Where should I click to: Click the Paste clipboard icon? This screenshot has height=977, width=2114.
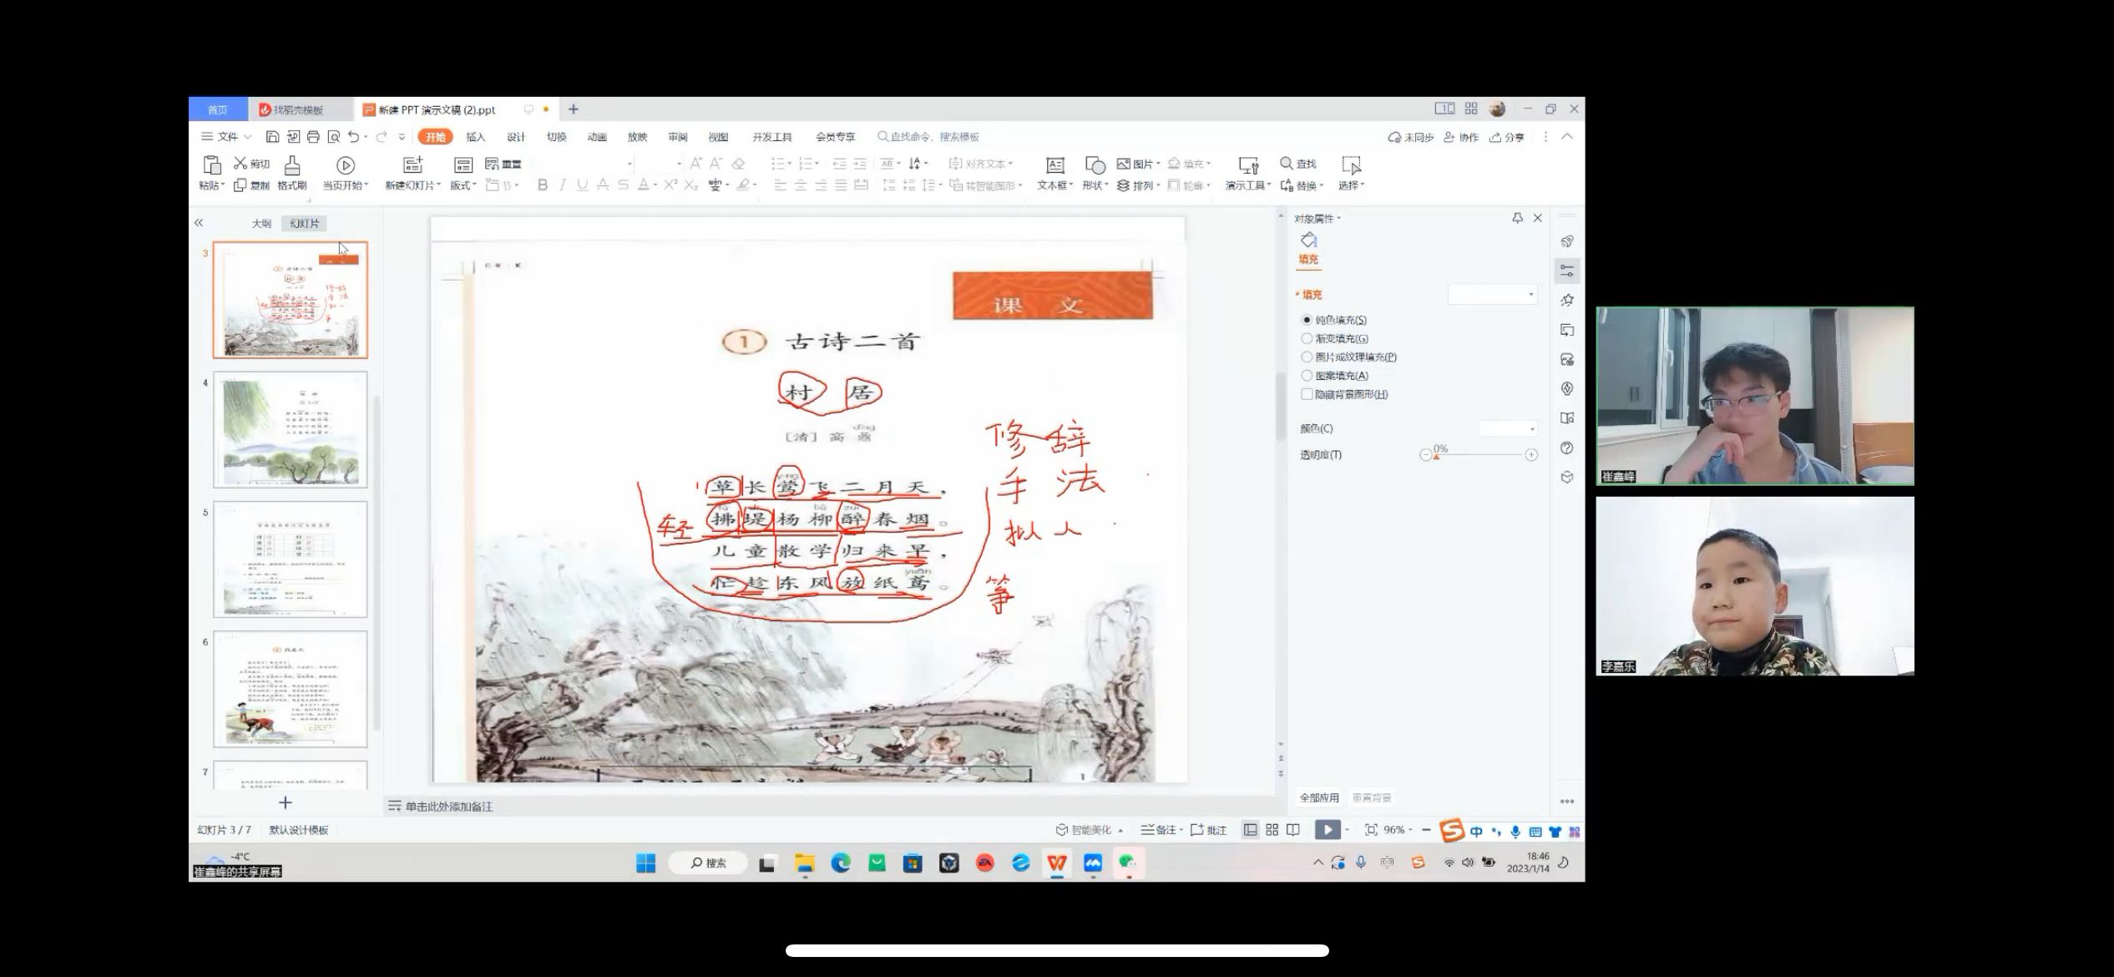click(x=212, y=165)
